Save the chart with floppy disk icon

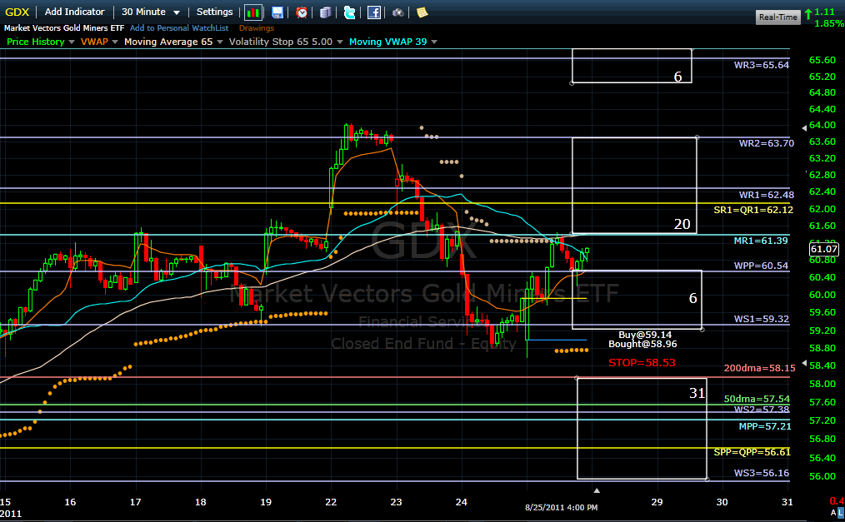[x=277, y=12]
